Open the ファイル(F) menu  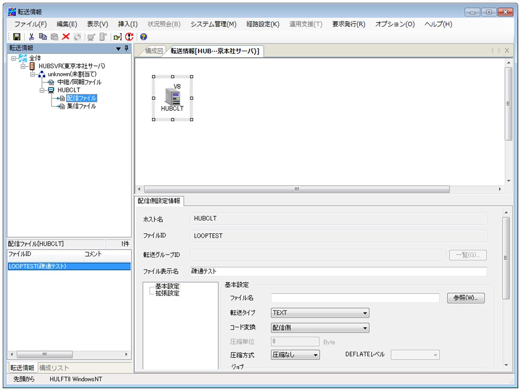point(30,24)
